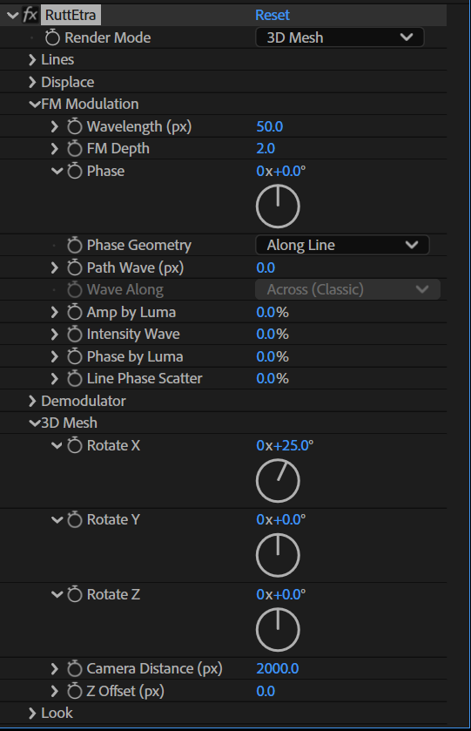Click the Render Mode stopwatch icon
This screenshot has height=731, width=471.
click(x=52, y=37)
